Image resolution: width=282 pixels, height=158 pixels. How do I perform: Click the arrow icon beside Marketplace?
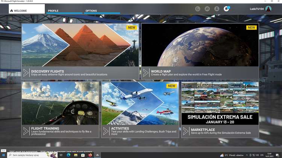(186, 131)
